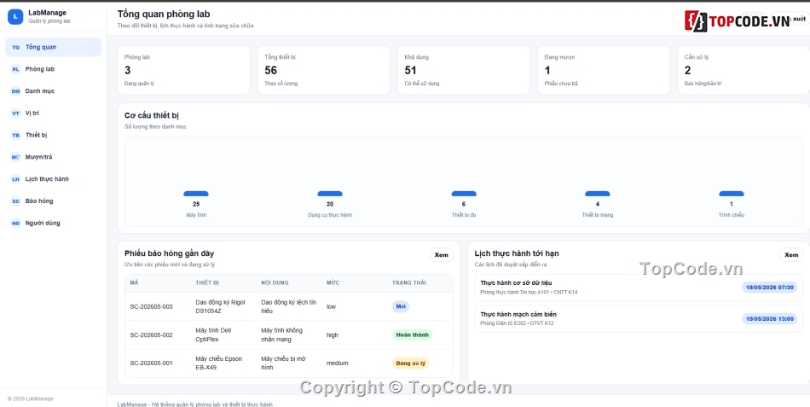The image size is (810, 407).
Task: Click the Thiết bị mạng chart bar
Action: 597,194
